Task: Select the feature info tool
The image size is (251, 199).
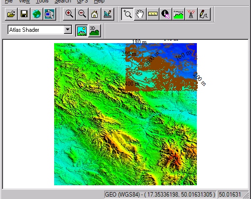Action: pyautogui.click(x=165, y=14)
